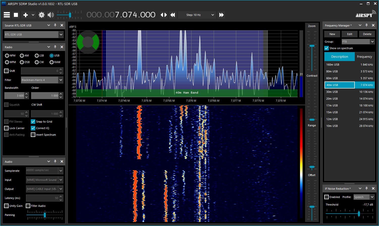
Task: Sort by the Frequency column header
Action: (365, 56)
